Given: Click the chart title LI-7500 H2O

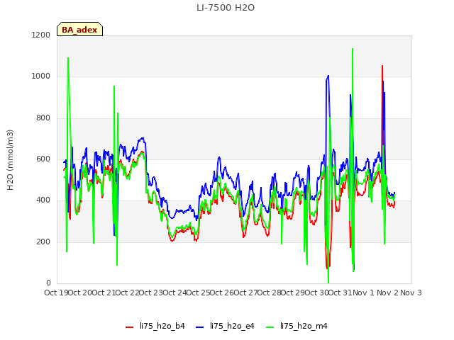Looking at the screenshot, I should (226, 8).
